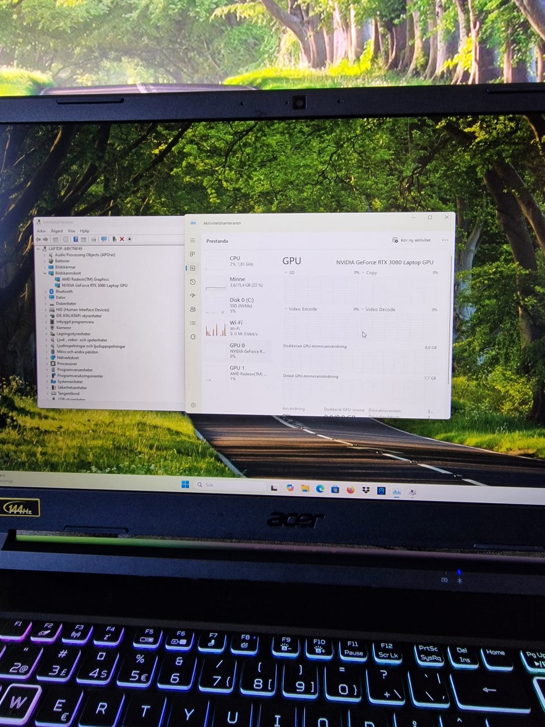545x727 pixels.
Task: Click red X Uninstall device toolbar icon
Action: [x=121, y=239]
